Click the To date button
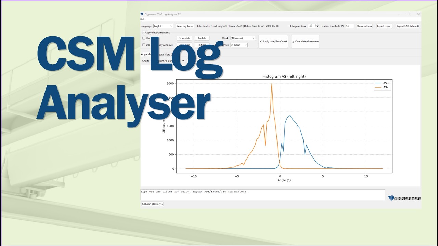This screenshot has height=246, width=438. coord(202,38)
